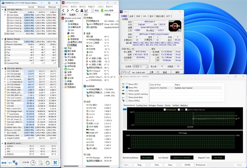247x168 pixels.
Task: Click HWiNFO vertical scrollbar
Action: (x=59, y=38)
